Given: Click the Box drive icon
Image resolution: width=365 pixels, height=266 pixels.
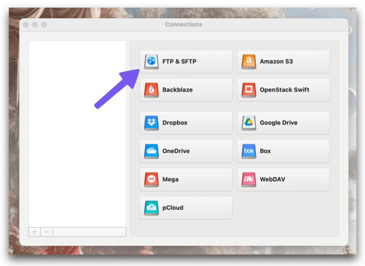Looking at the screenshot, I should click(249, 151).
